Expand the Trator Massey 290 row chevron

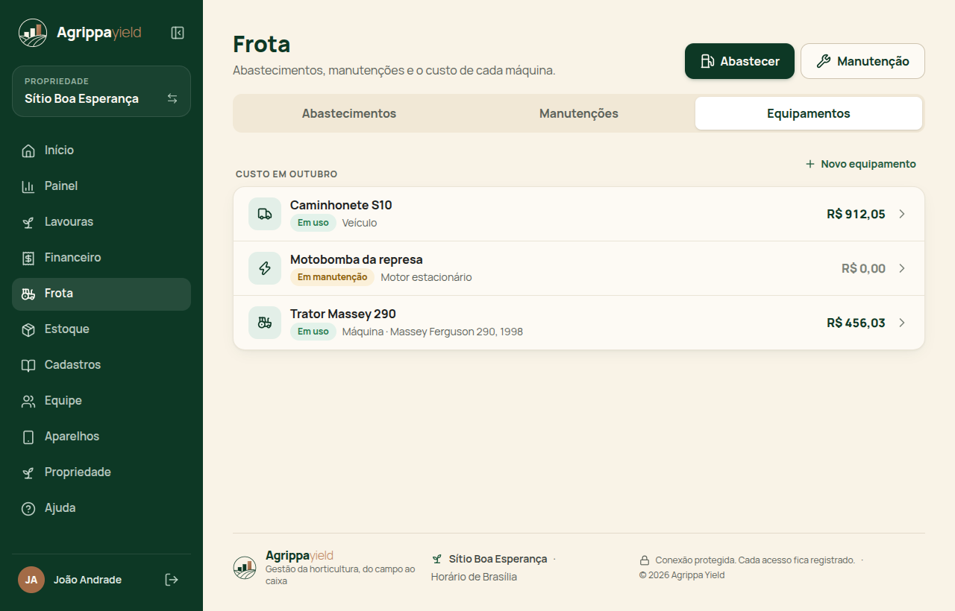coord(902,323)
